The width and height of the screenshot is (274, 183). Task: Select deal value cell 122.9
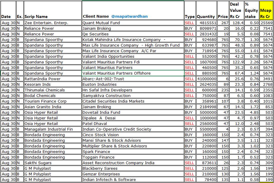click(x=237, y=62)
